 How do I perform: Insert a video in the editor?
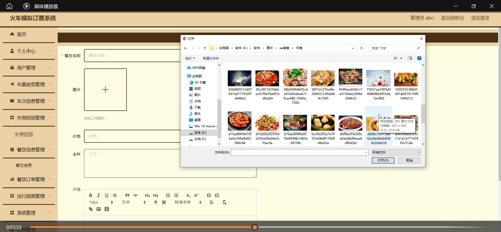107,209
